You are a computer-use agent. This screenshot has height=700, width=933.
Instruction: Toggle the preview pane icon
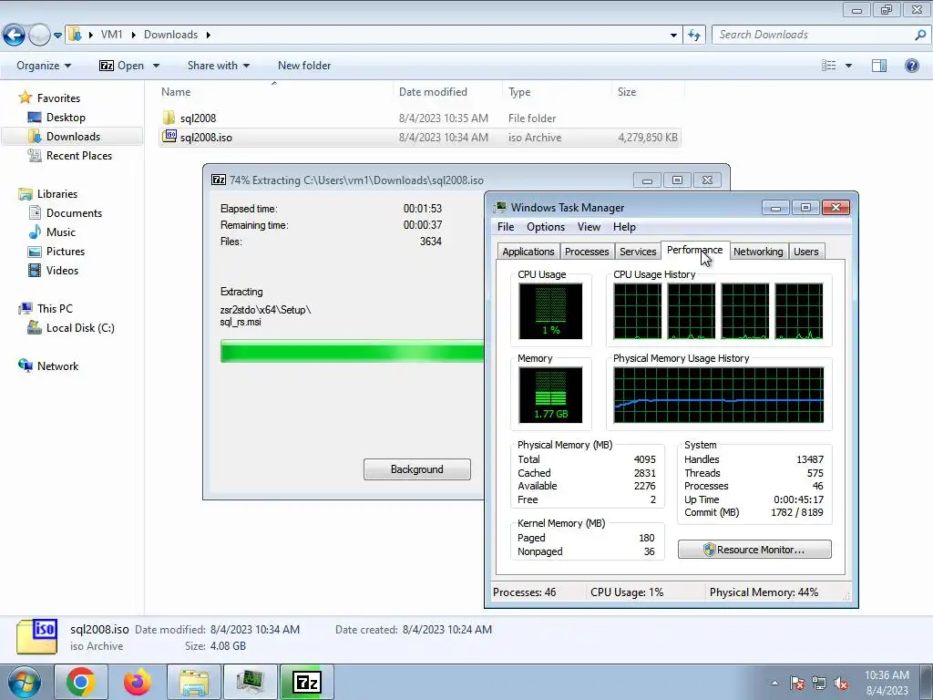click(x=879, y=66)
